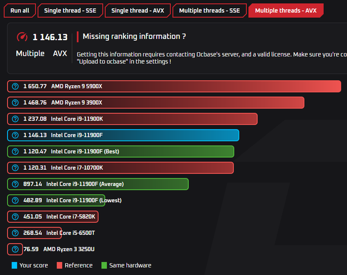The width and height of the screenshot is (347, 275).
Task: Open the Multiple threads - SSE tab
Action: coord(210,11)
